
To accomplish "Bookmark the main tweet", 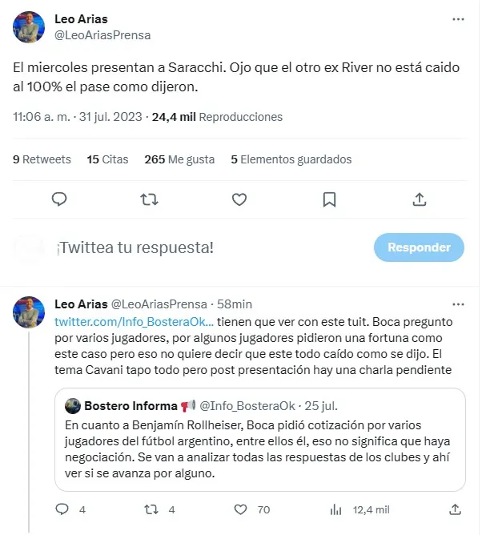I will [329, 199].
